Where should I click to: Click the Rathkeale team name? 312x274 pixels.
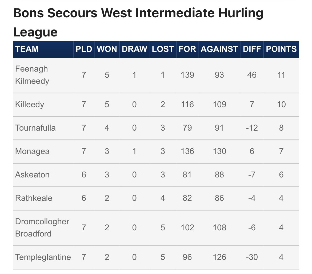[x=34, y=198]
